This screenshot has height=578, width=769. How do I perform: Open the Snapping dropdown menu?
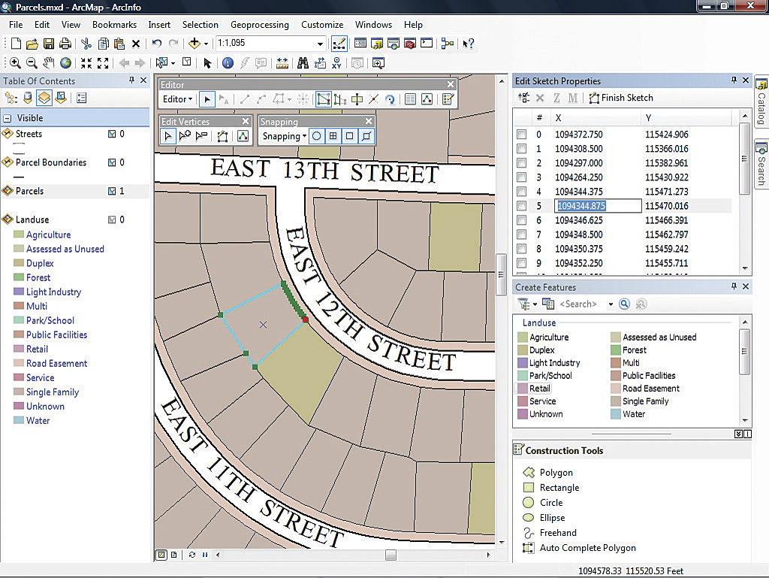pyautogui.click(x=284, y=136)
